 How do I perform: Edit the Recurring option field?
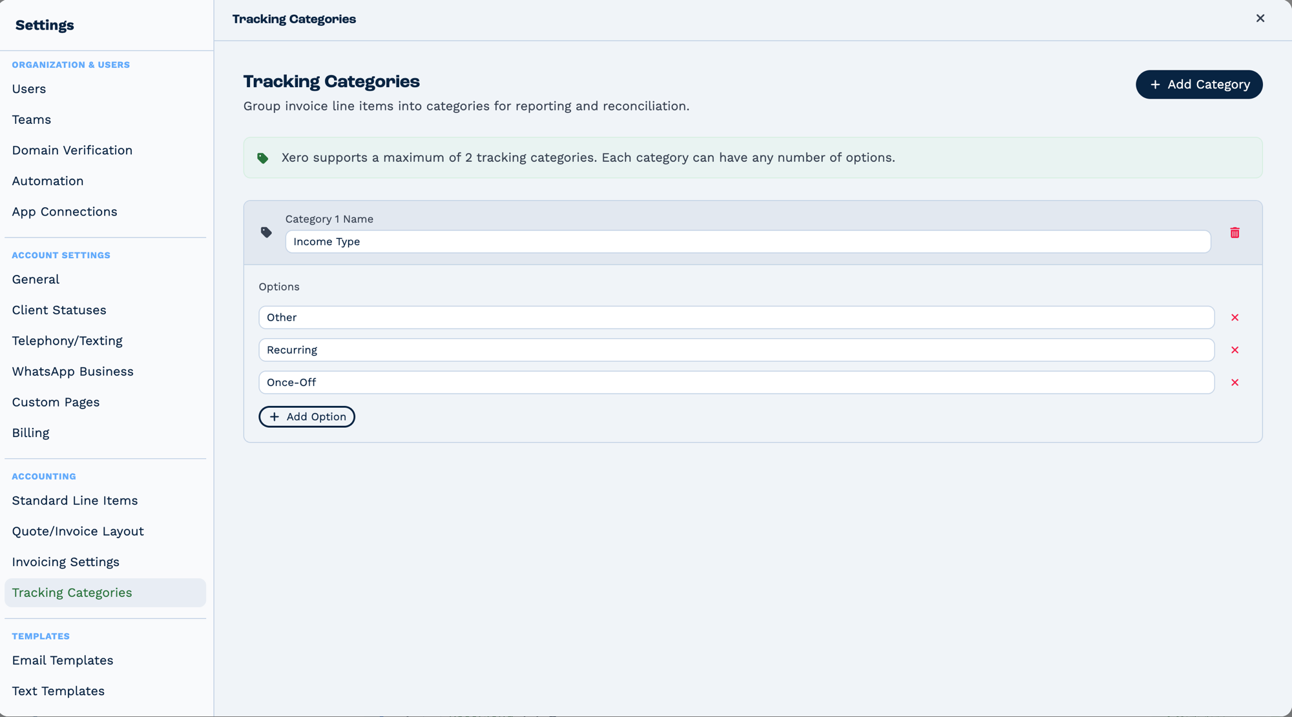click(x=736, y=350)
